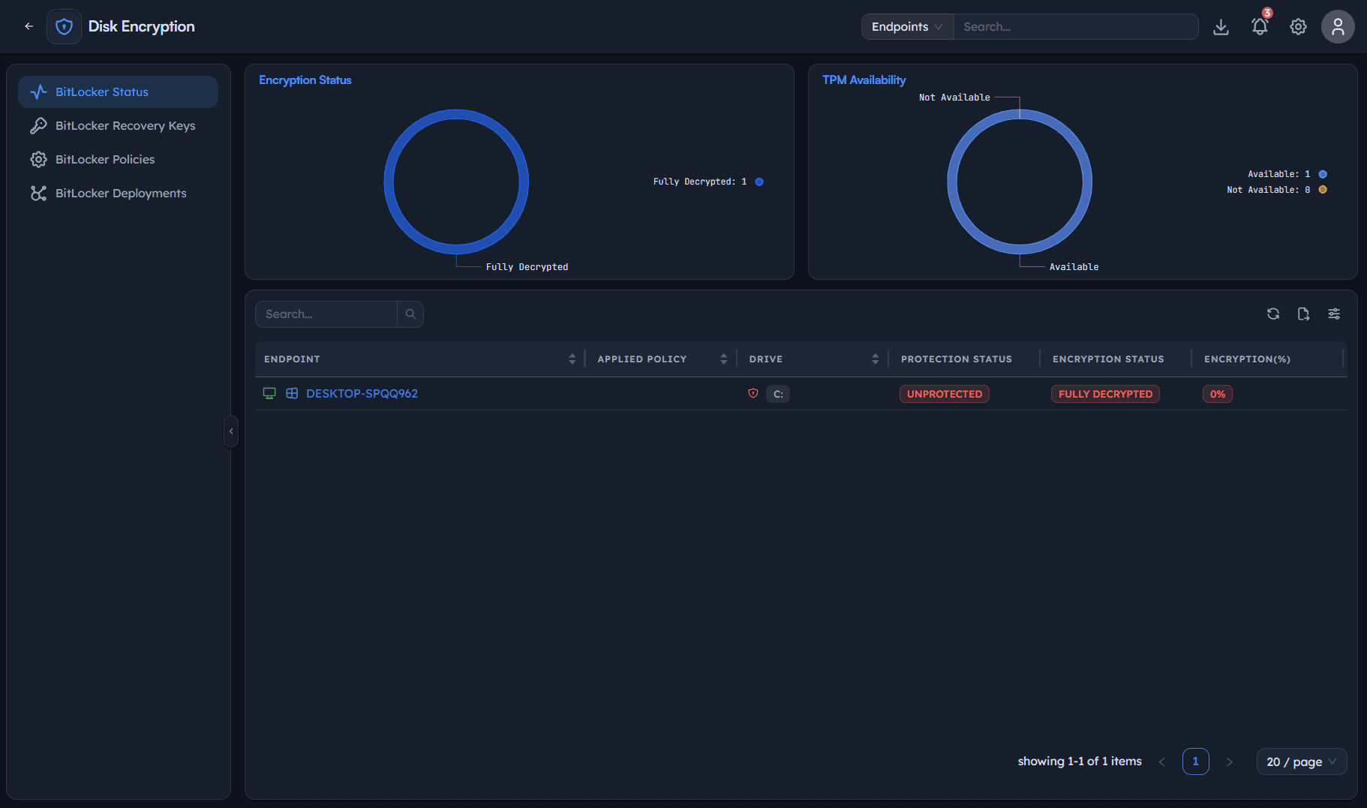Collapse the sidebar with the chevron handle
The width and height of the screenshot is (1367, 808).
[x=231, y=431]
